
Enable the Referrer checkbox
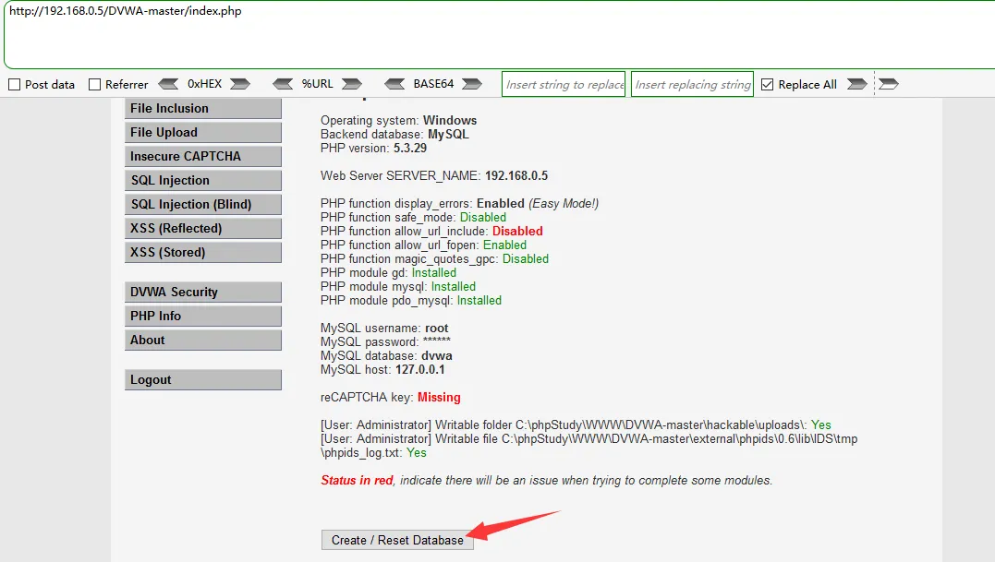[94, 84]
